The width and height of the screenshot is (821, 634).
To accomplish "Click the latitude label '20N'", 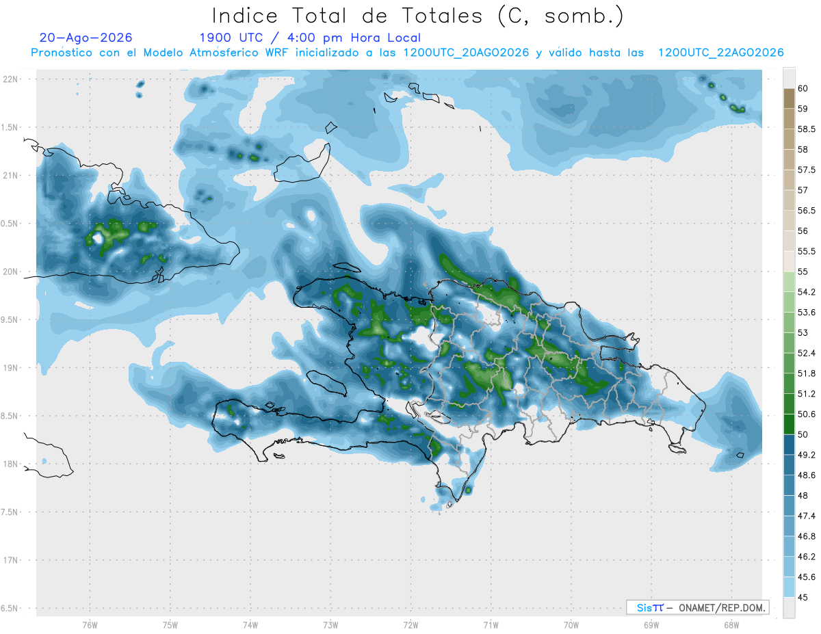I will click(10, 272).
